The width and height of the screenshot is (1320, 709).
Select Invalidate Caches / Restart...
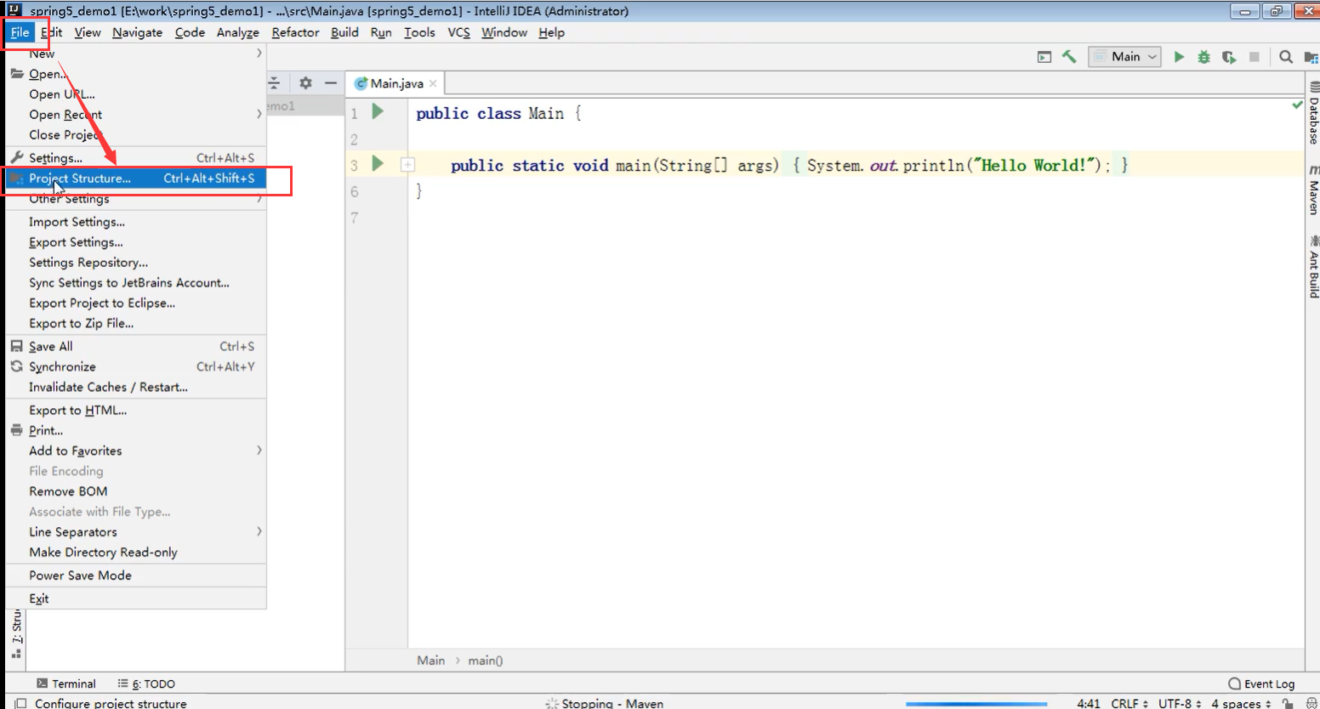click(x=136, y=387)
